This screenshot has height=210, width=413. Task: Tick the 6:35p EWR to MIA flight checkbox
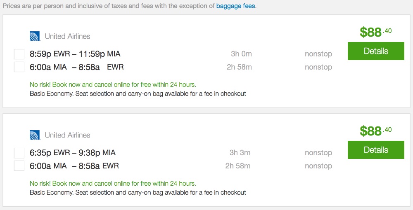(x=19, y=153)
